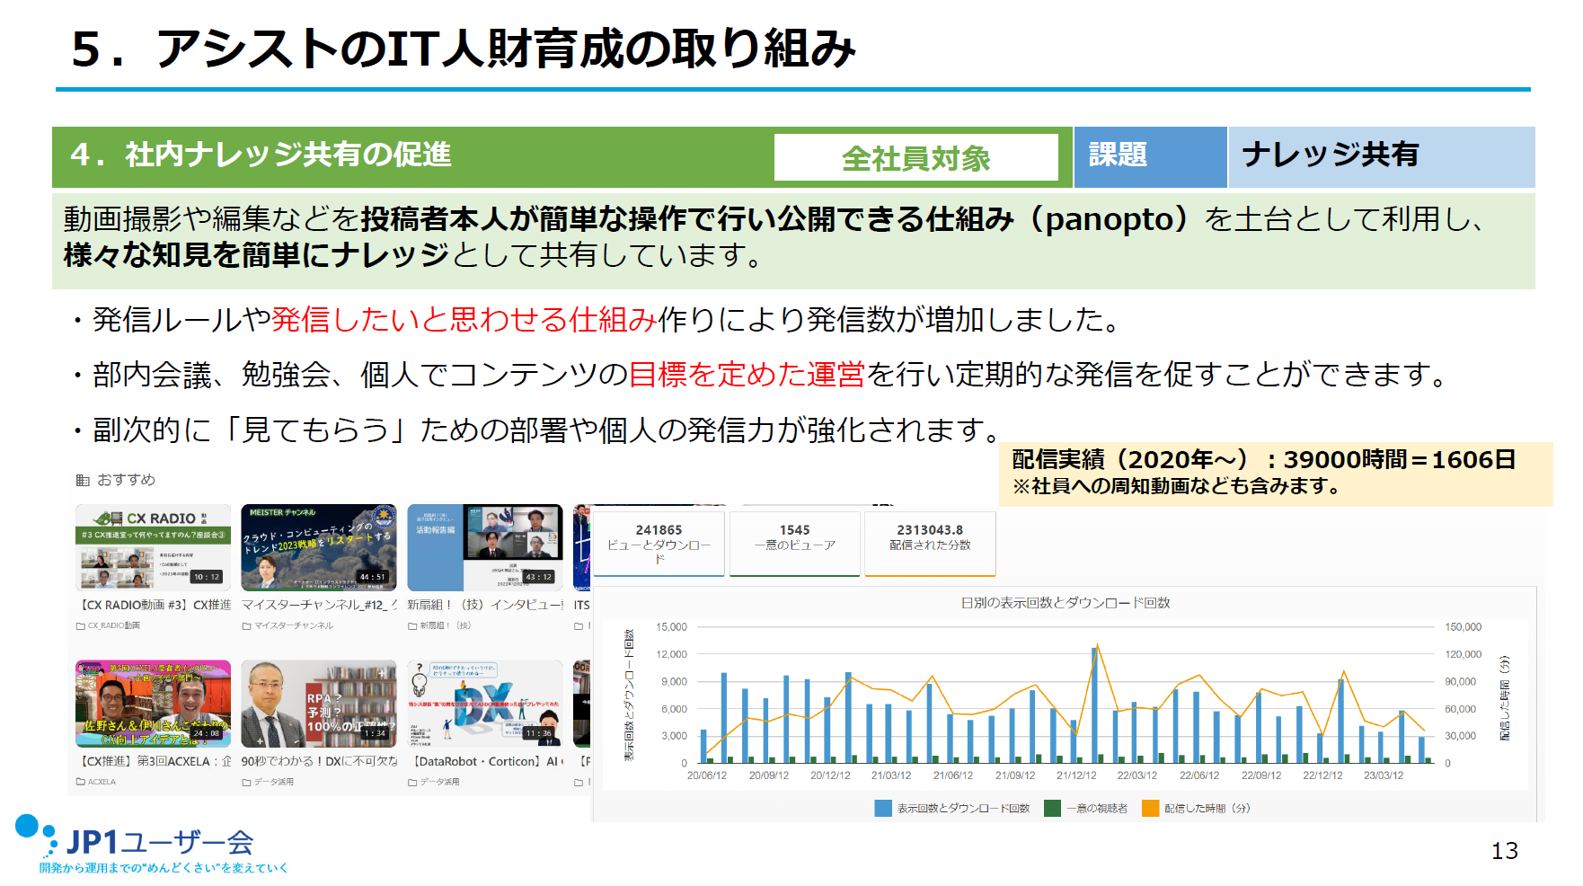This screenshot has height=886, width=1583.
Task: Open the 90秒でわかる！DX video title link
Action: tap(319, 761)
